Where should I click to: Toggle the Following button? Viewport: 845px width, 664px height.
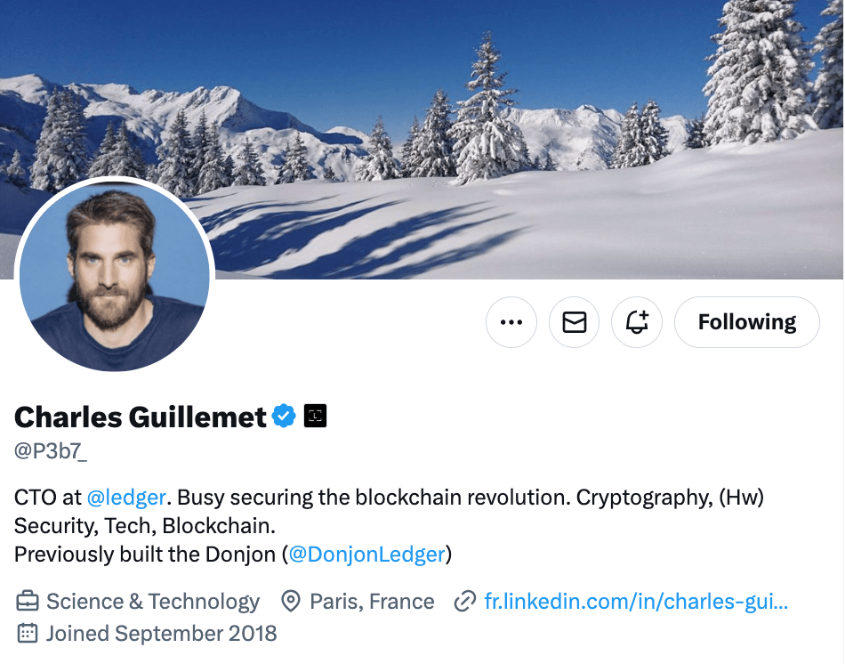pyautogui.click(x=746, y=322)
